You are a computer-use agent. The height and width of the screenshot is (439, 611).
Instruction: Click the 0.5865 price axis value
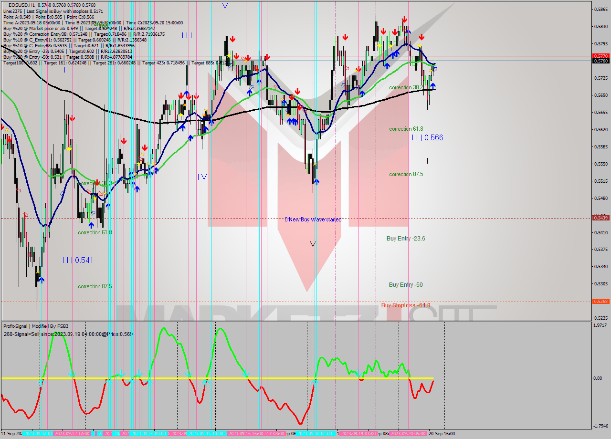point(600,9)
